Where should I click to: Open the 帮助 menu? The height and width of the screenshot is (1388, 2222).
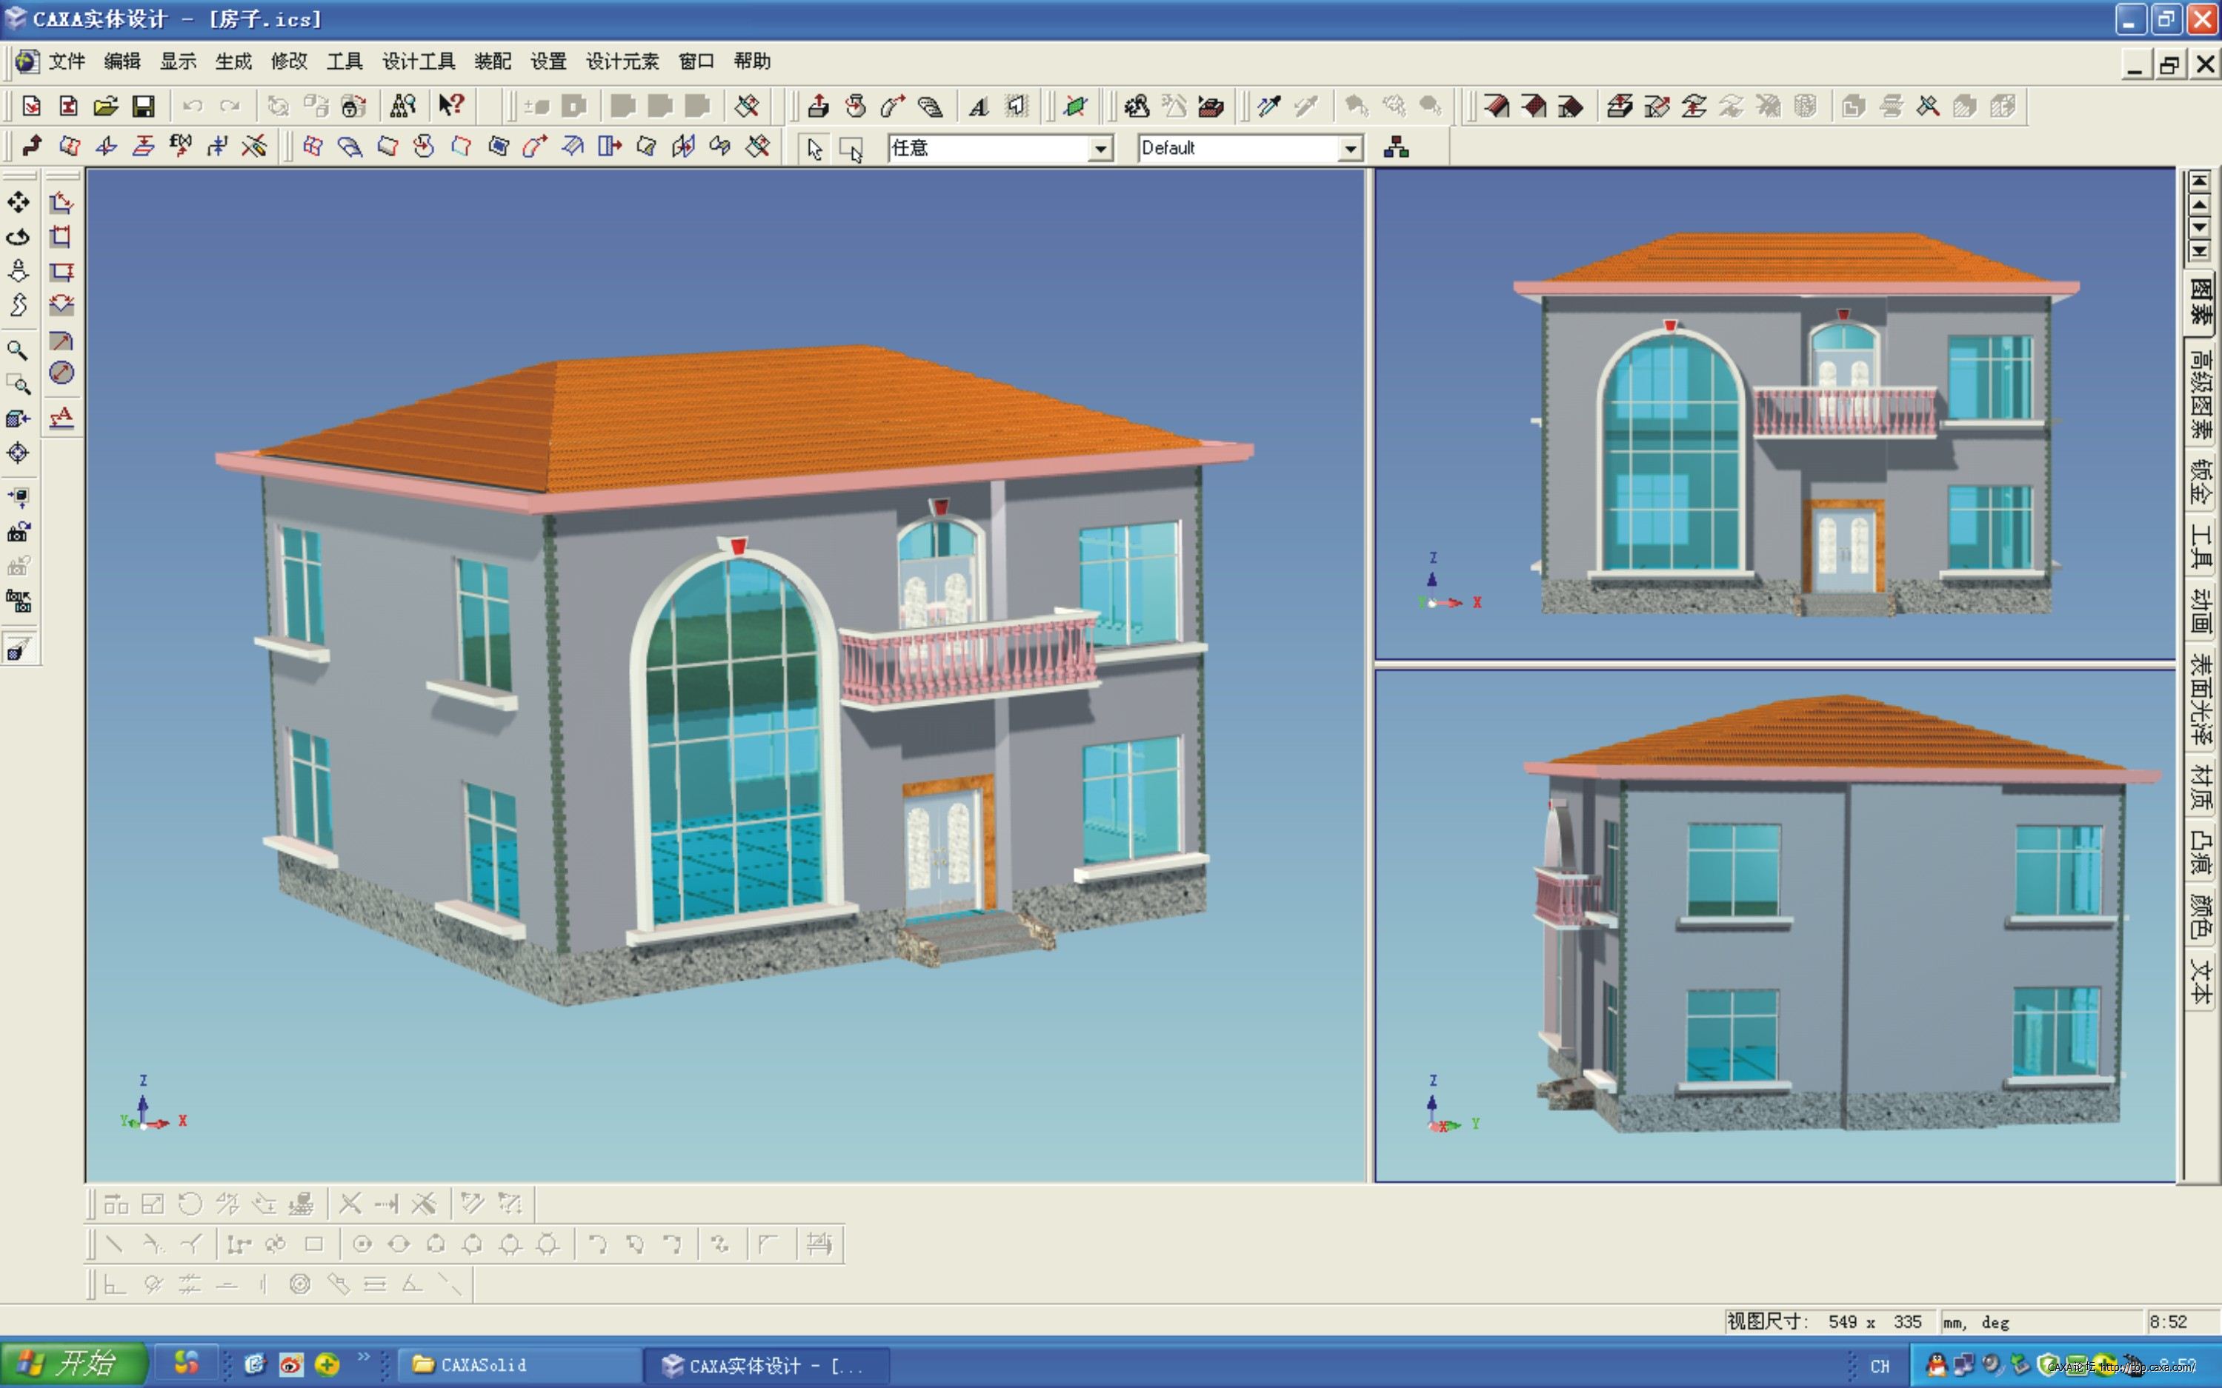click(752, 61)
